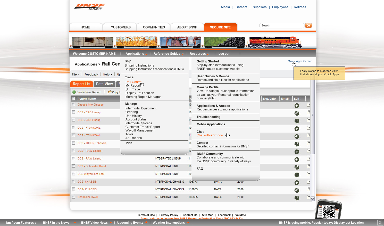Check the Schneider Dwell checkbox
The height and width of the screenshot is (226, 384).
(x=73, y=197)
